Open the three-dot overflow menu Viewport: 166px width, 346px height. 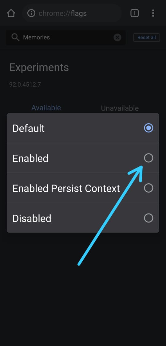click(153, 13)
